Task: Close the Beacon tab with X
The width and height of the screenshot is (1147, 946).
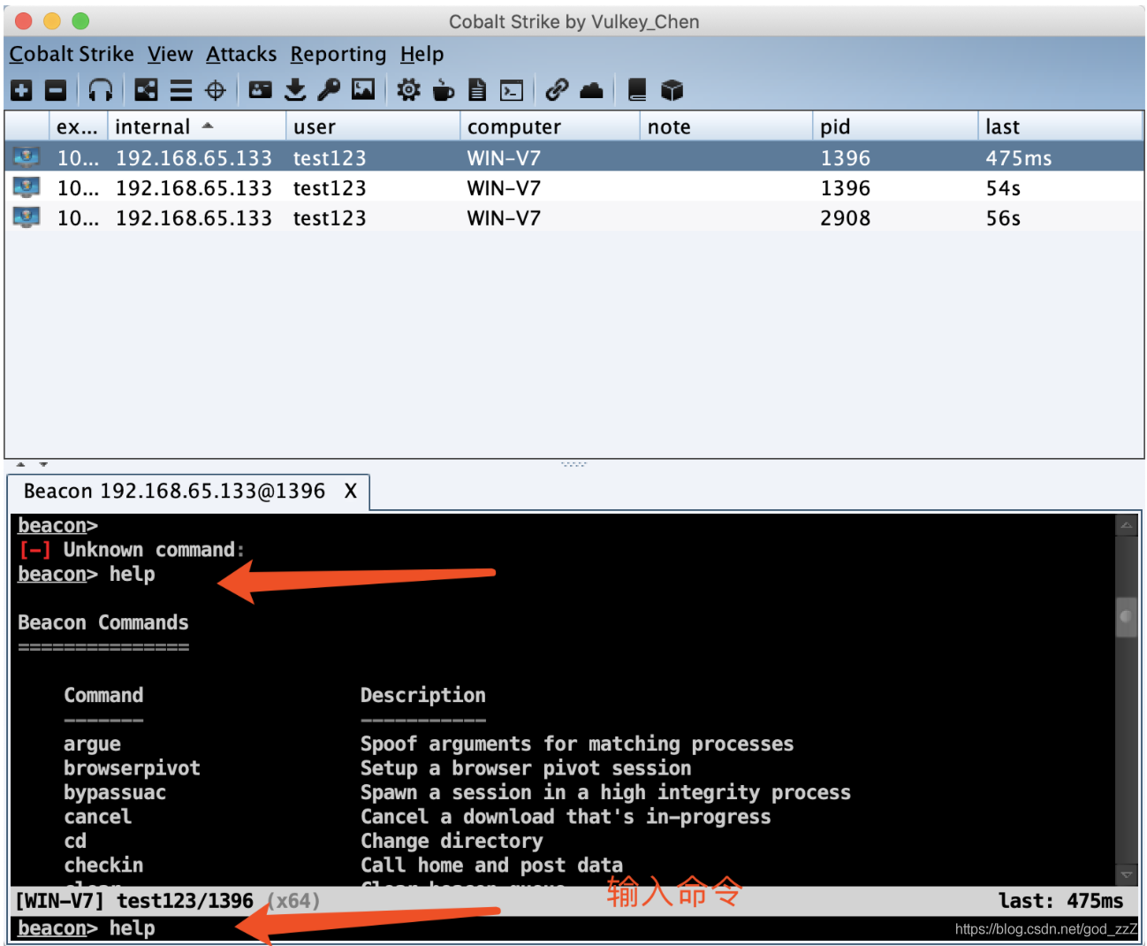Action: tap(351, 491)
